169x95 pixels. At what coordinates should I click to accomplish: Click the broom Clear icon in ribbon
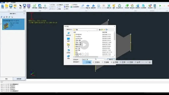[114, 6]
